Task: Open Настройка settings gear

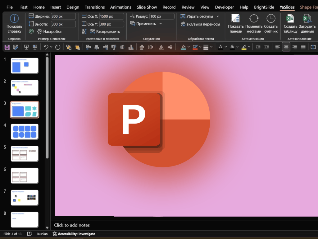Action: (x=39, y=31)
